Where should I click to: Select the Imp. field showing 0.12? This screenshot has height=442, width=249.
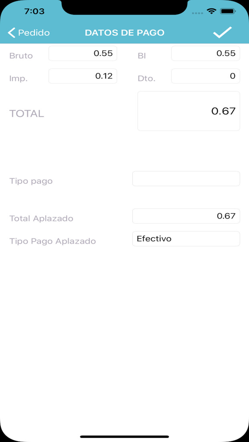coord(83,76)
